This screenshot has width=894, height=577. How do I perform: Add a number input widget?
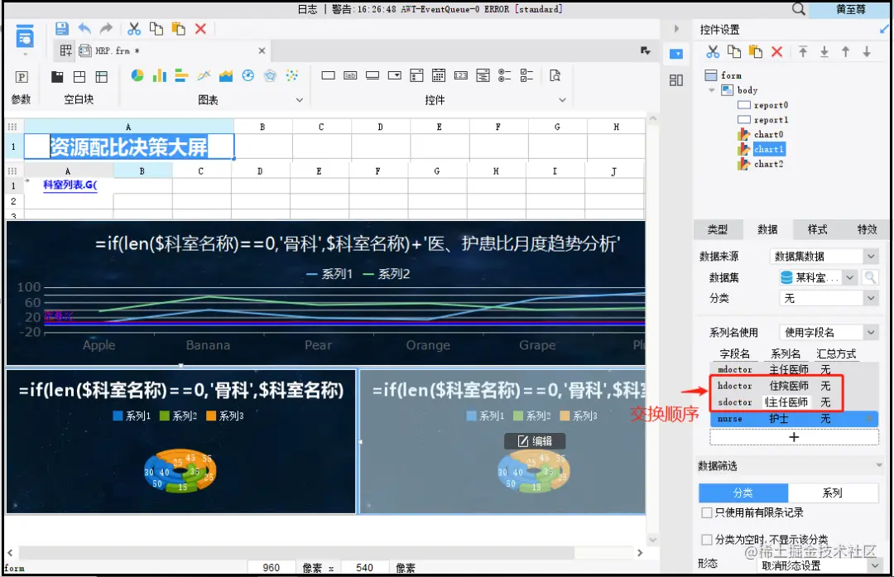point(461,75)
